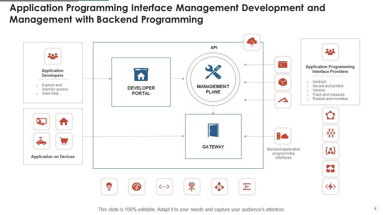
Task: Select the API Providers people icon
Action: click(330, 52)
